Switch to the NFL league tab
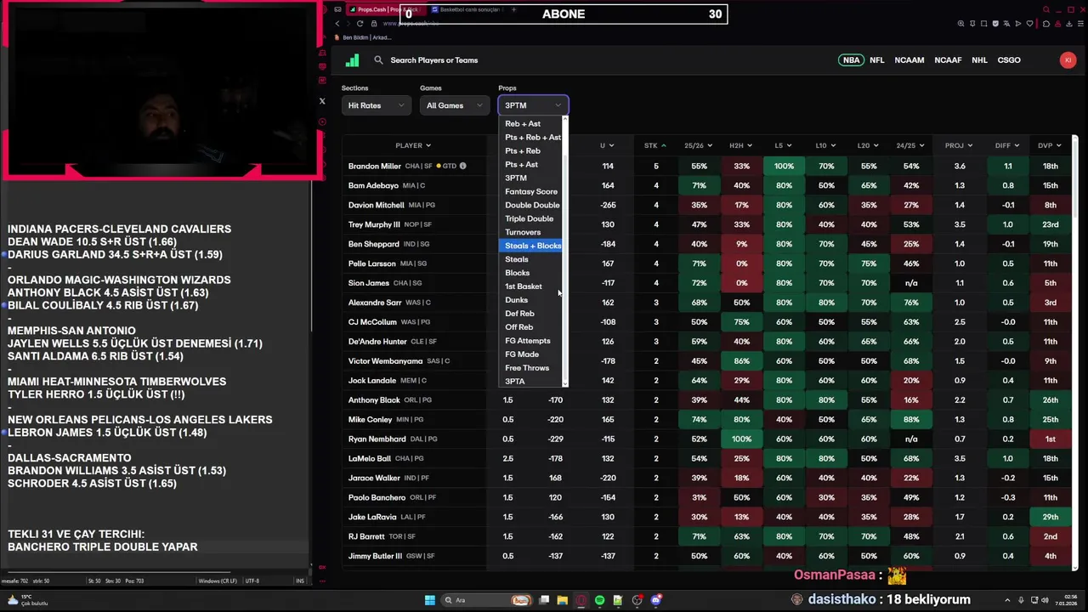The height and width of the screenshot is (612, 1088). [x=876, y=60]
